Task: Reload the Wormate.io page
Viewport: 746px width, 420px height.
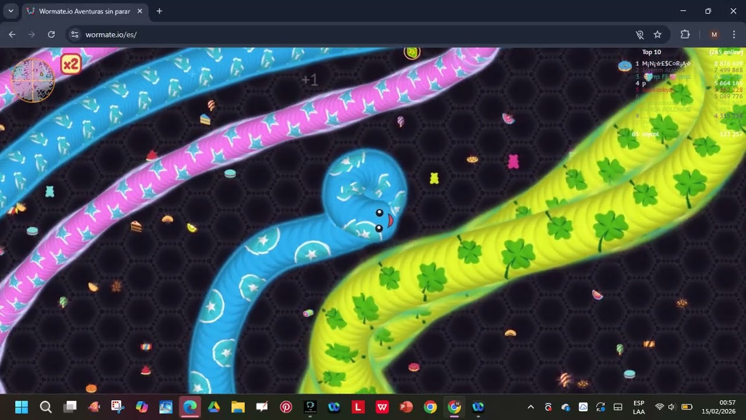Action: coord(51,34)
